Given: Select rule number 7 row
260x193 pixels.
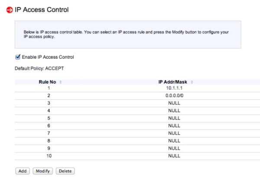Looking at the screenshot, I should [137, 133].
